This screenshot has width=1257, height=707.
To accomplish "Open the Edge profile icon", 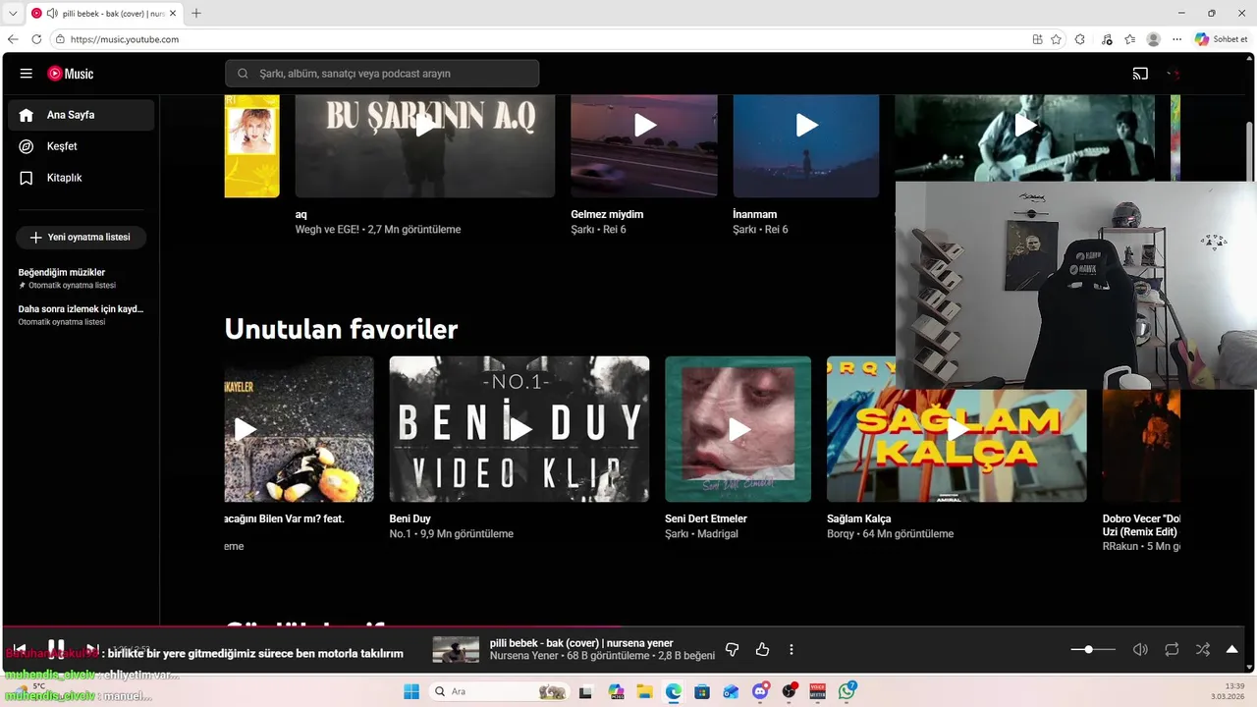I will click(x=1154, y=39).
